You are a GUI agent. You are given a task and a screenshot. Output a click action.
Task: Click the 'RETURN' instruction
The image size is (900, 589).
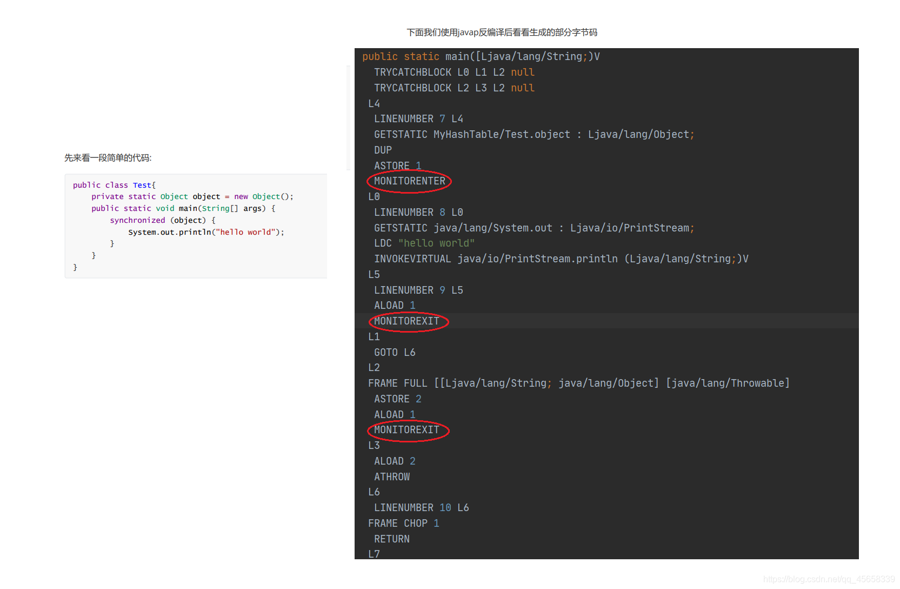click(x=392, y=539)
